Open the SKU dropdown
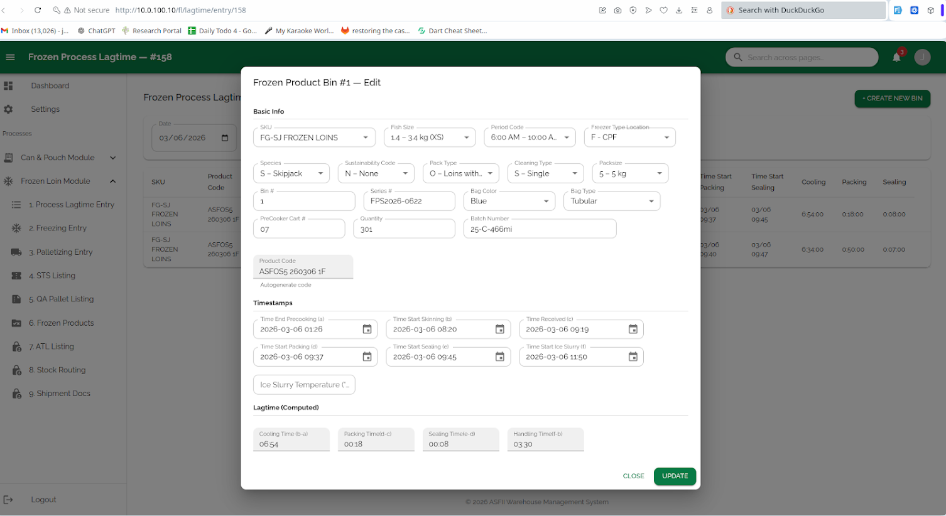946x516 pixels. [314, 137]
